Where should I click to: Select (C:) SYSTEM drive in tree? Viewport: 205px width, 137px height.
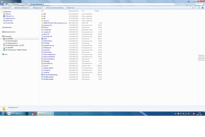point(9,39)
